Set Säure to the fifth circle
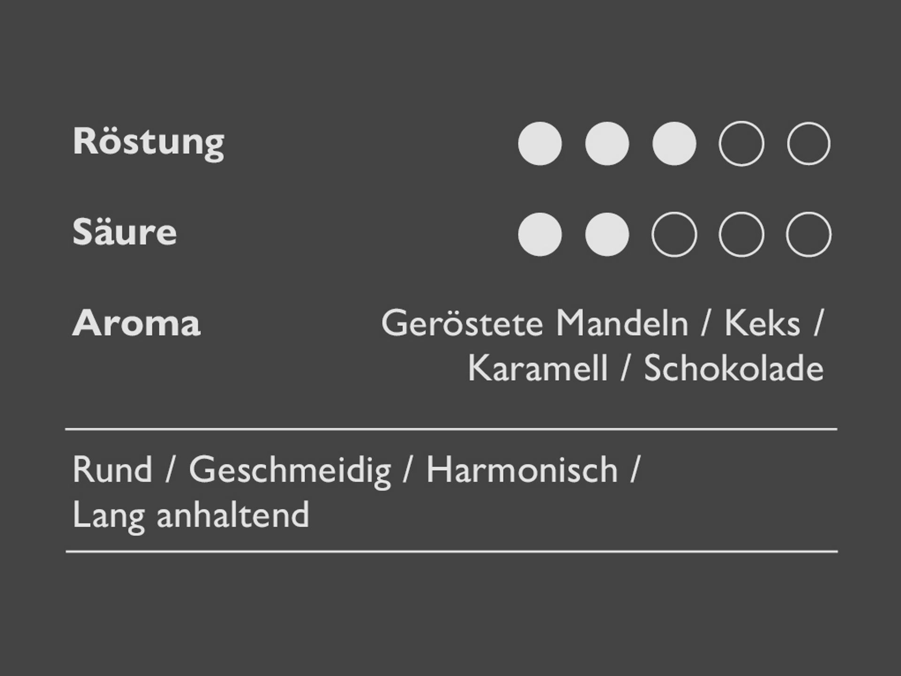Viewport: 901px width, 676px height. (809, 234)
